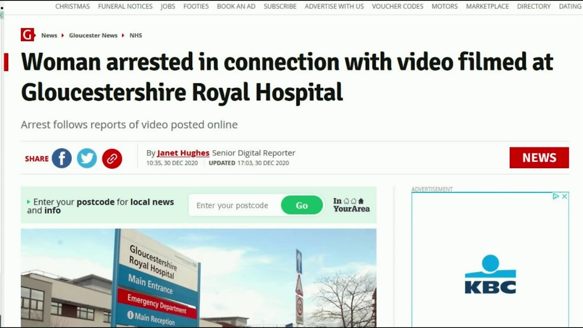Click the SHARE label
The width and height of the screenshot is (583, 328).
click(37, 159)
